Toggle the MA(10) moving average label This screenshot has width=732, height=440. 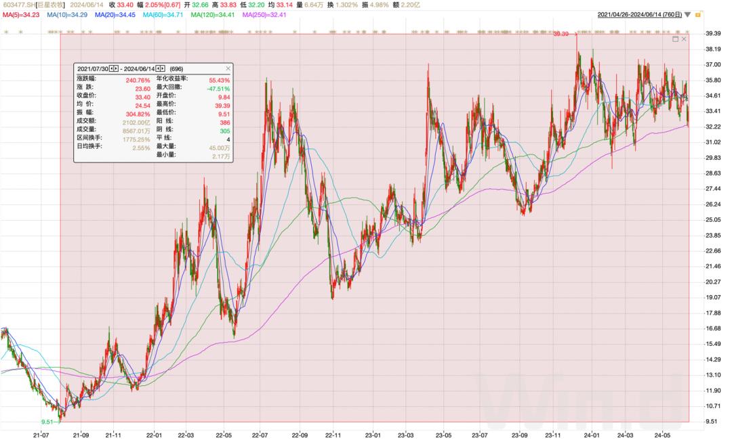[x=68, y=14]
